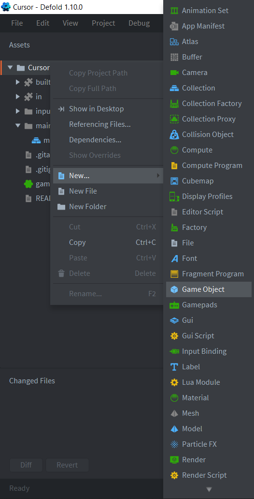Image resolution: width=254 pixels, height=499 pixels.
Task: Pick the Font icon entry
Action: 174,258
